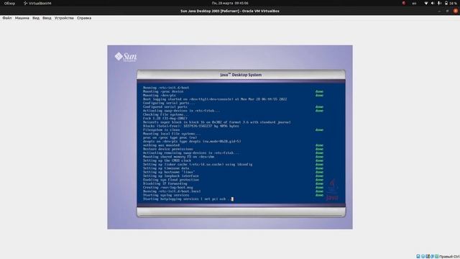This screenshot has height=259, width=460.
Task: Click the Java coffee cup logo
Action: [332, 190]
